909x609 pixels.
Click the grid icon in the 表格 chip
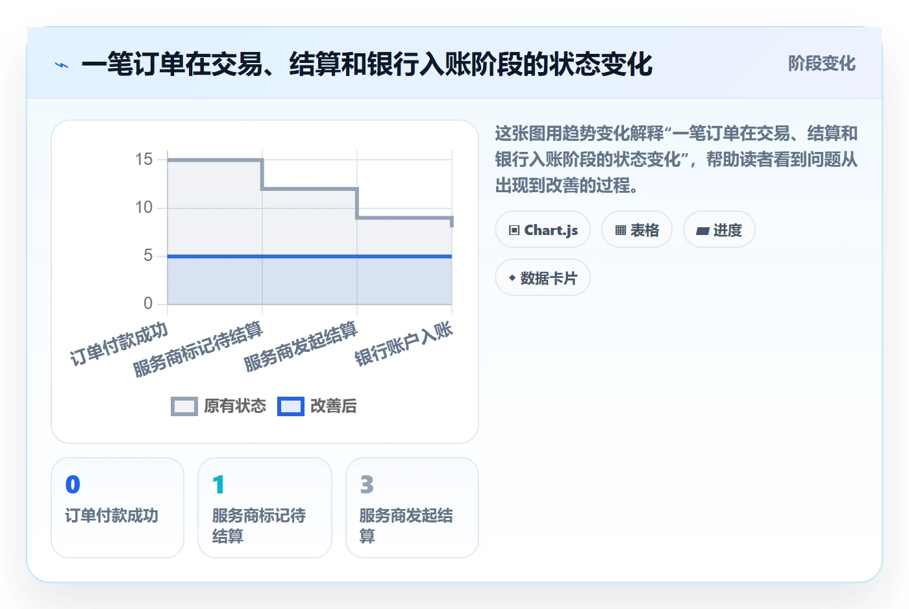621,230
